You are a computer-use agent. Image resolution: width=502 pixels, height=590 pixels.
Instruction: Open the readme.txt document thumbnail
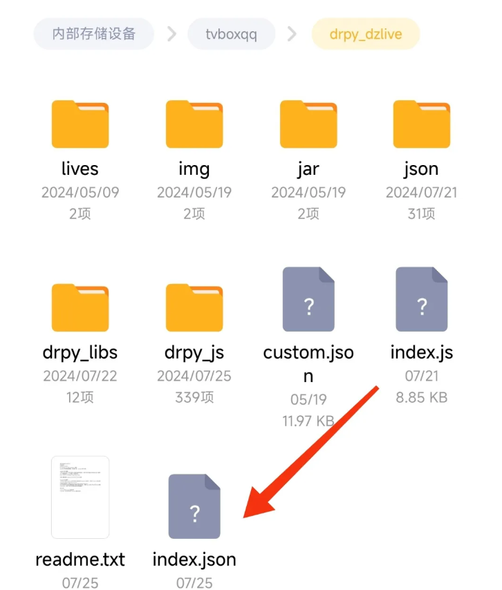80,497
